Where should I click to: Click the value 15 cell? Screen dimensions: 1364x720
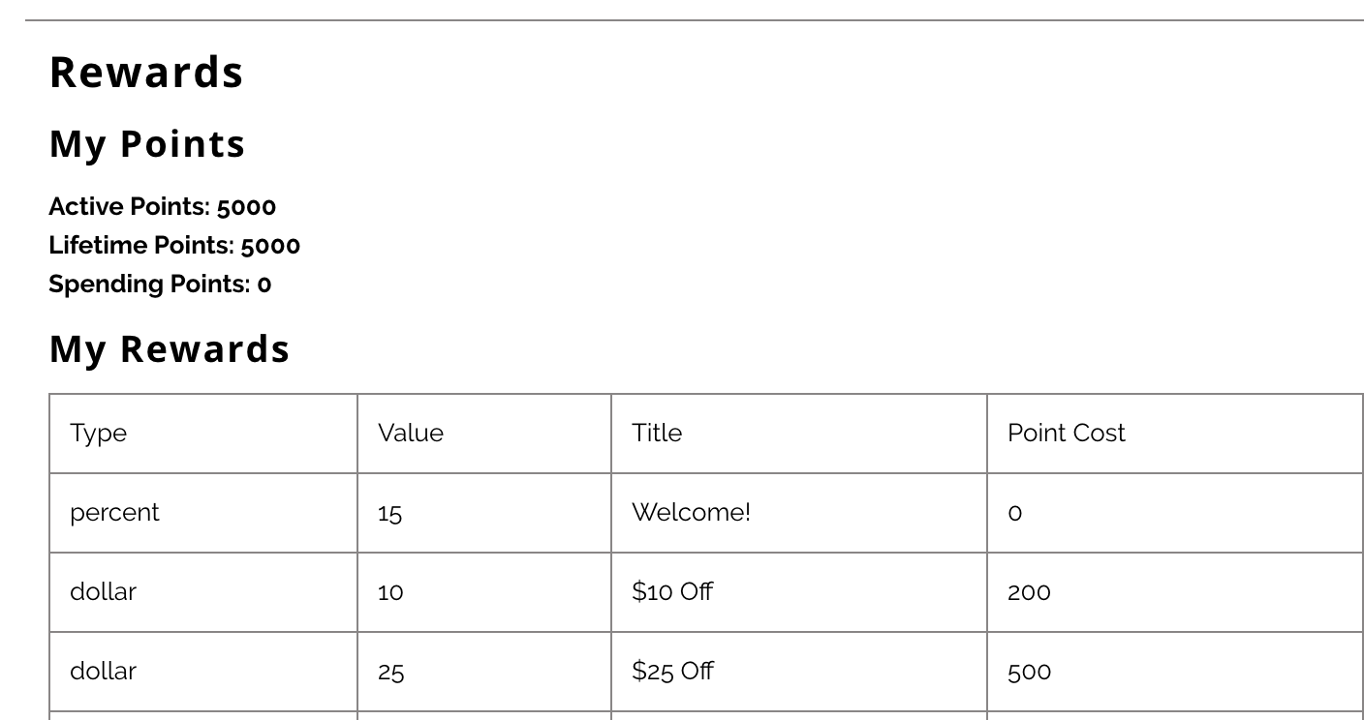click(x=390, y=513)
